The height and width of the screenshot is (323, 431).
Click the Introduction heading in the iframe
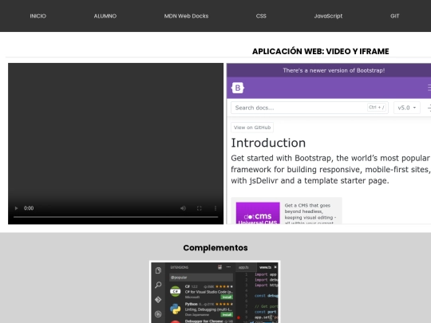pyautogui.click(x=268, y=143)
